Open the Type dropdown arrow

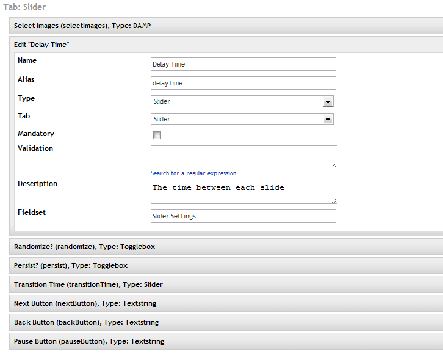point(328,101)
